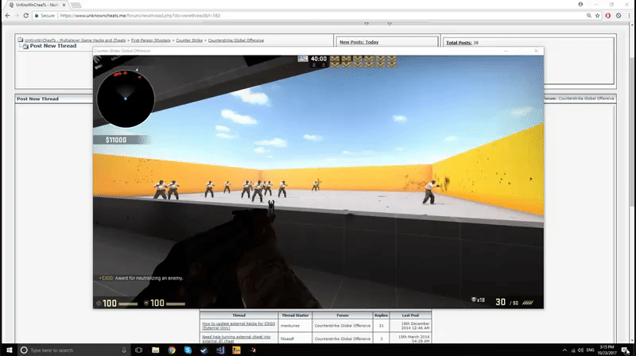The image size is (636, 356).
Task: Click the 40:00 round timer in game
Action: [319, 59]
